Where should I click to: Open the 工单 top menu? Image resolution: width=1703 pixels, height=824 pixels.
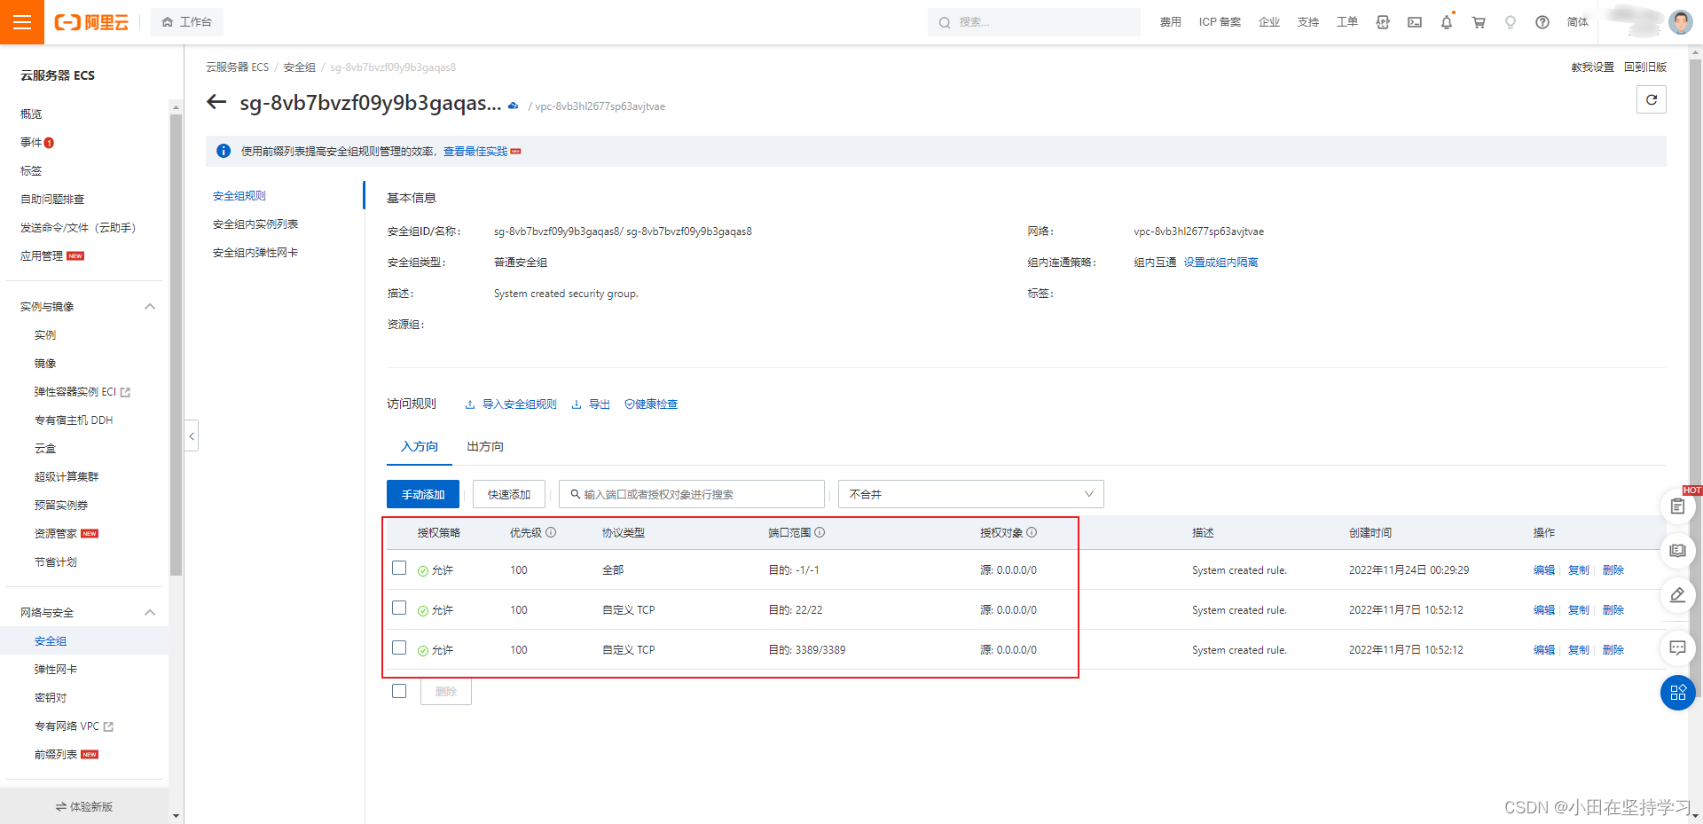pos(1346,22)
